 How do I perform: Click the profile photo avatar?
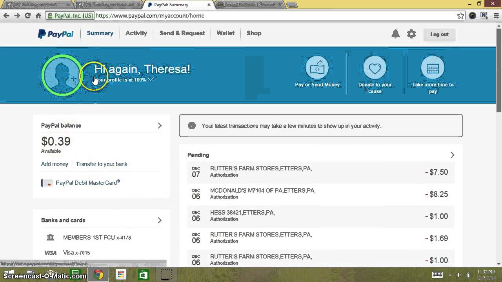click(x=62, y=75)
